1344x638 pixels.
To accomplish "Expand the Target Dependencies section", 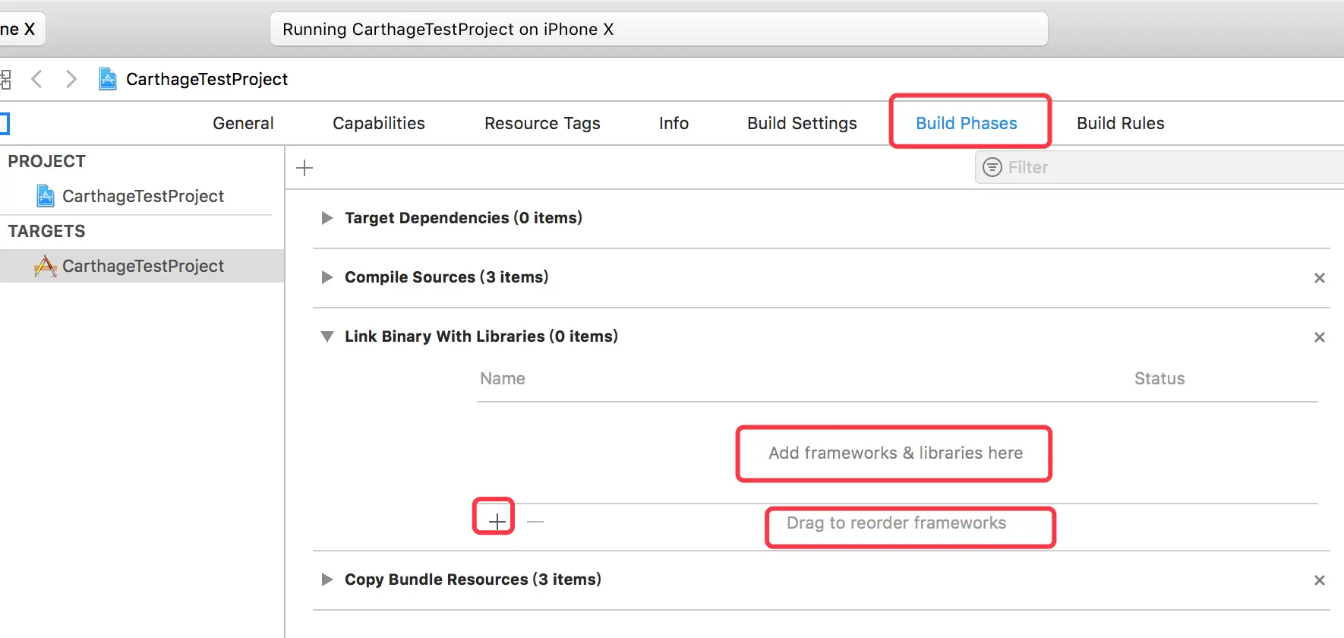I will tap(327, 218).
